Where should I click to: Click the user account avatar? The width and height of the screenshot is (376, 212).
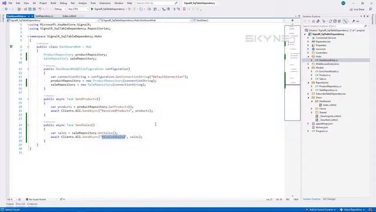coord(343,3)
